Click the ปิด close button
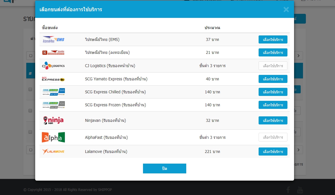Viewport: 335px width, 195px height. 165,169
